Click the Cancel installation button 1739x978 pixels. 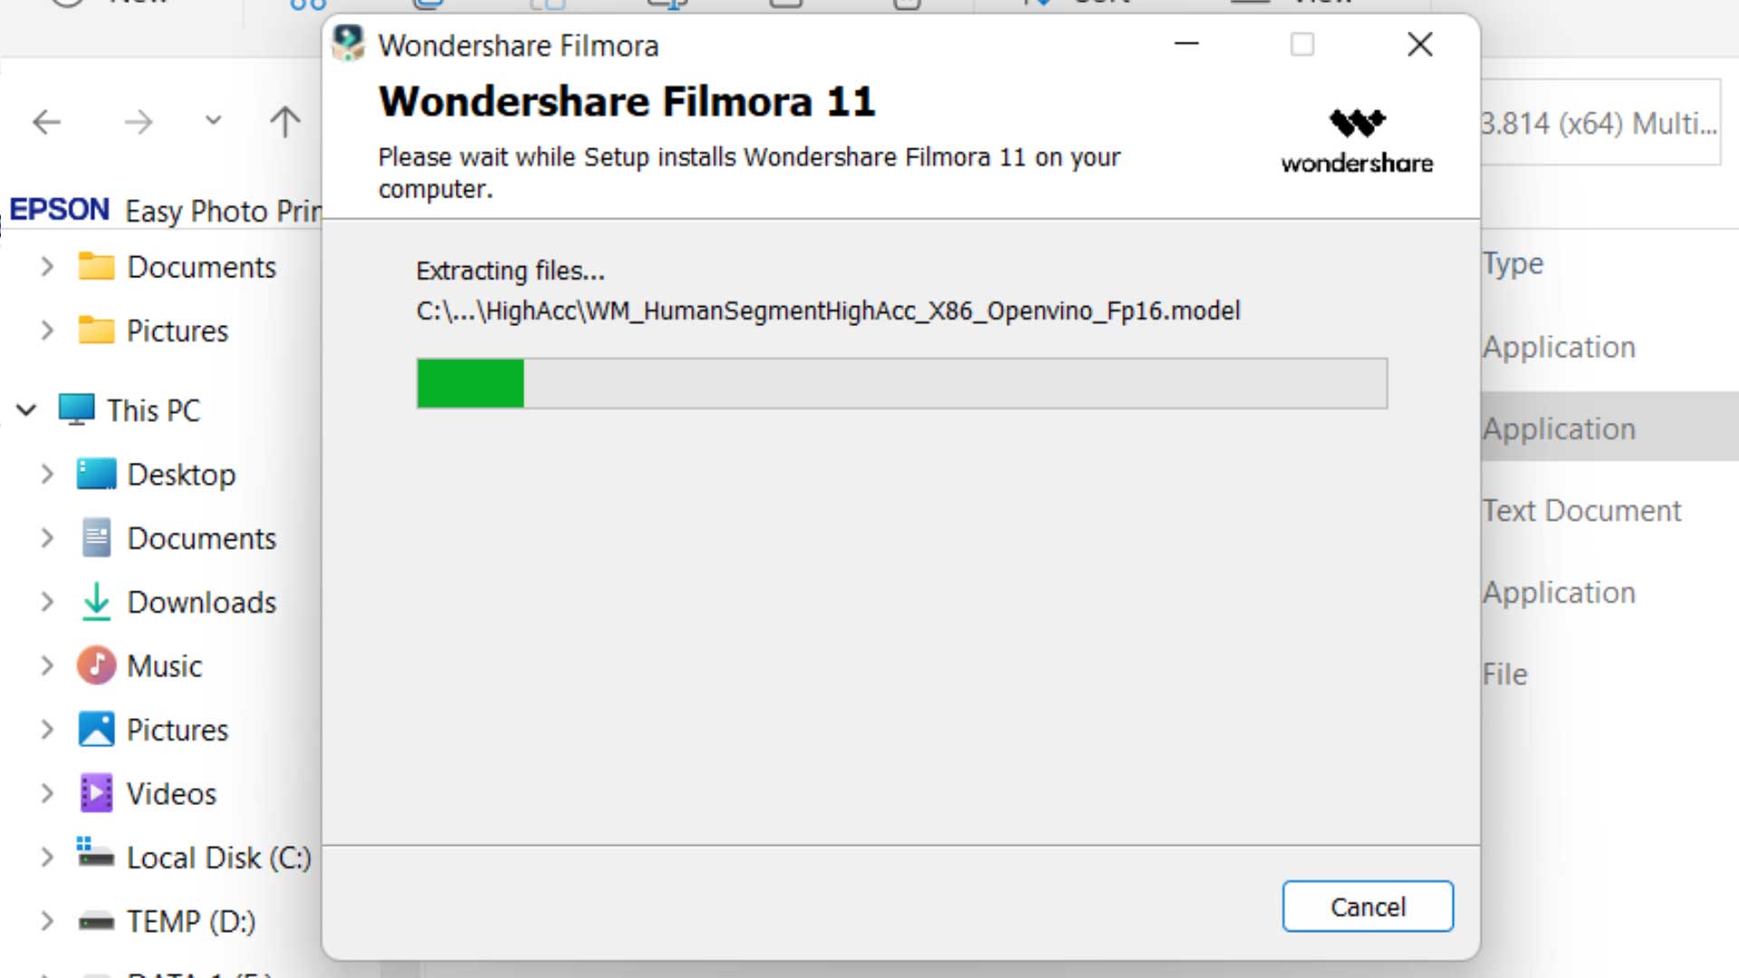tap(1368, 906)
